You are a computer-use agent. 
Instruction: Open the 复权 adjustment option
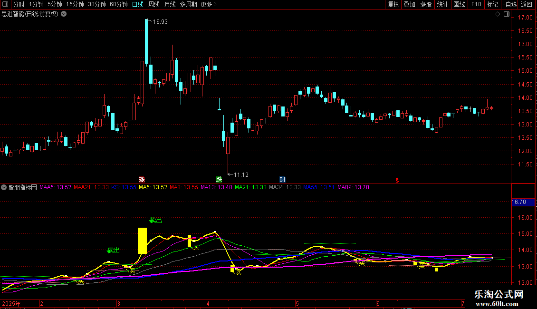[x=393, y=4]
